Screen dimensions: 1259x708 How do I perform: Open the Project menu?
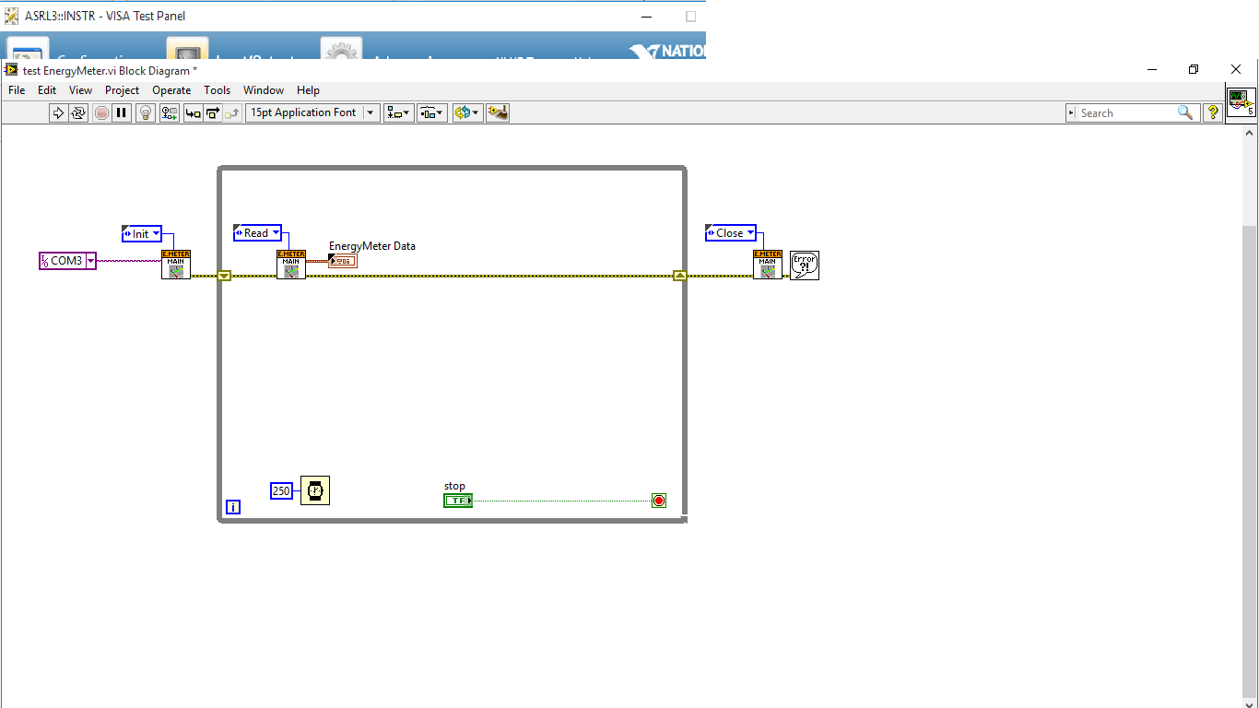pos(122,90)
